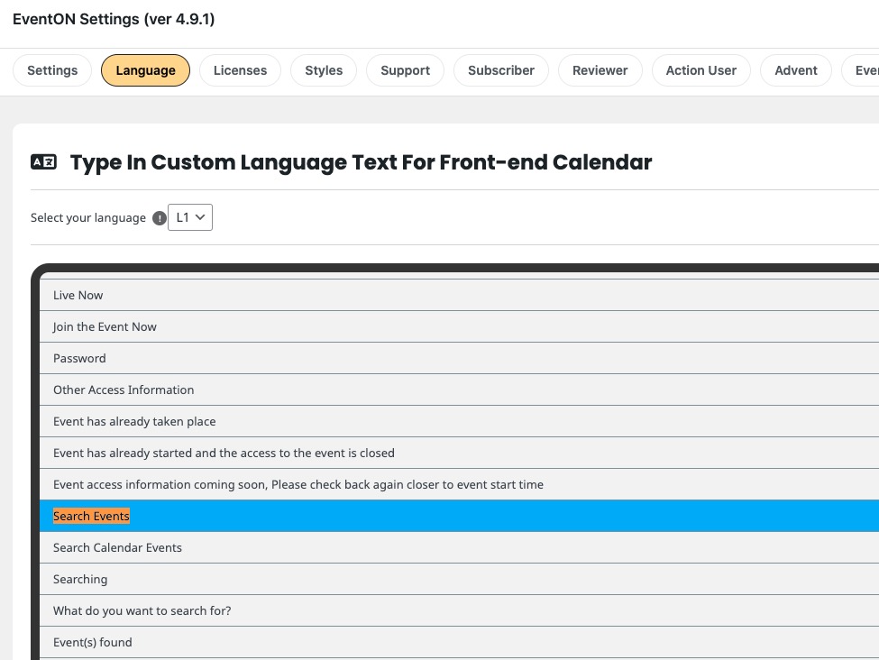Click the 'Select your language' label
Screen dimensions: 879x660
click(x=88, y=218)
